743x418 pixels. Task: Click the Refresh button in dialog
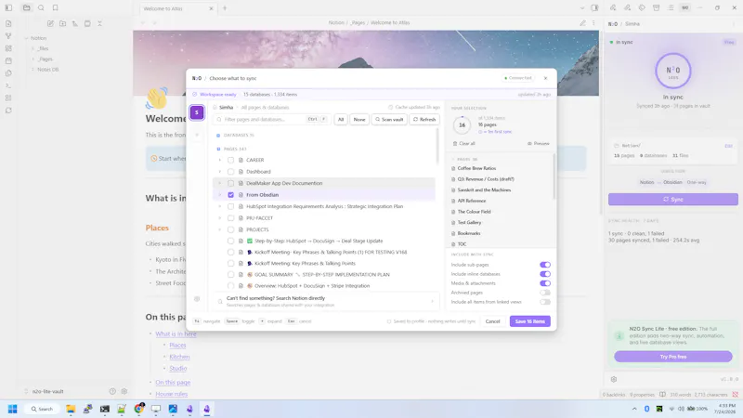(x=424, y=120)
